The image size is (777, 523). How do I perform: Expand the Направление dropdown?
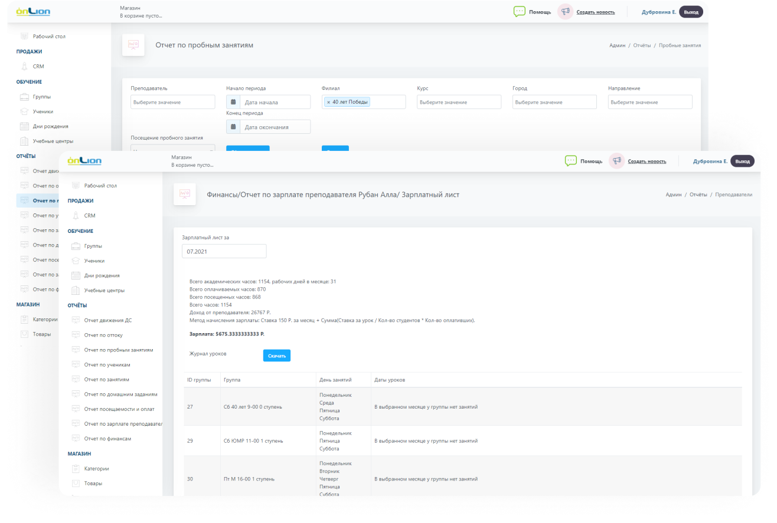tap(650, 101)
